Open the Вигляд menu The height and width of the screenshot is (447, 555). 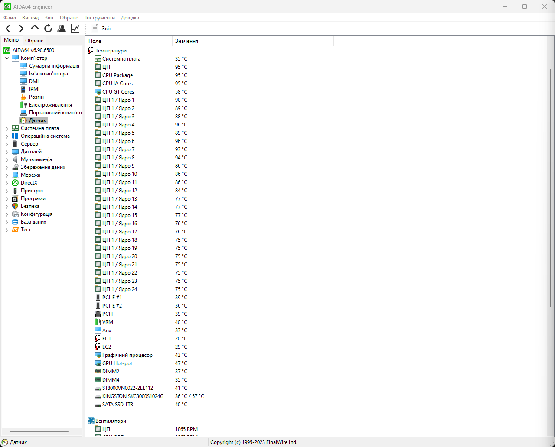tap(30, 18)
